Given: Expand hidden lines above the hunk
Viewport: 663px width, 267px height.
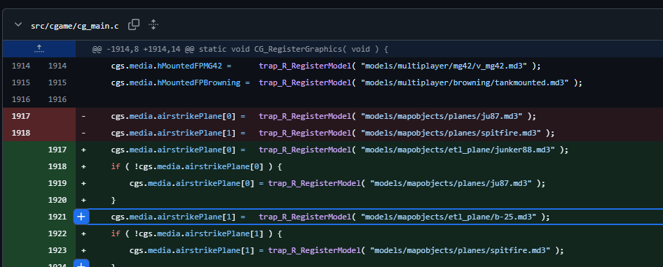Looking at the screenshot, I should 39,49.
